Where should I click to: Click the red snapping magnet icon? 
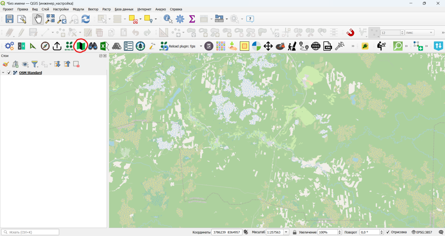(350, 33)
